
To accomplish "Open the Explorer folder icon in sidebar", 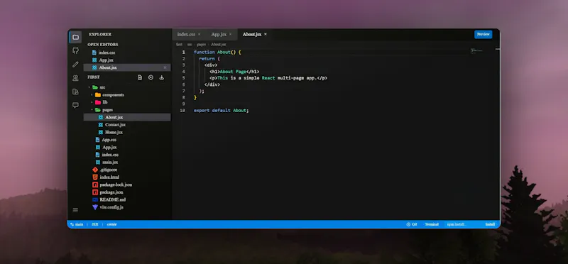I will click(75, 37).
